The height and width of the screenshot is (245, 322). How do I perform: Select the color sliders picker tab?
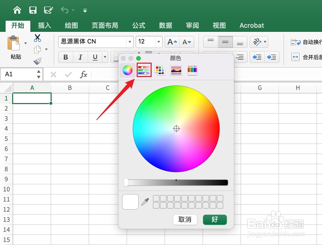click(144, 70)
